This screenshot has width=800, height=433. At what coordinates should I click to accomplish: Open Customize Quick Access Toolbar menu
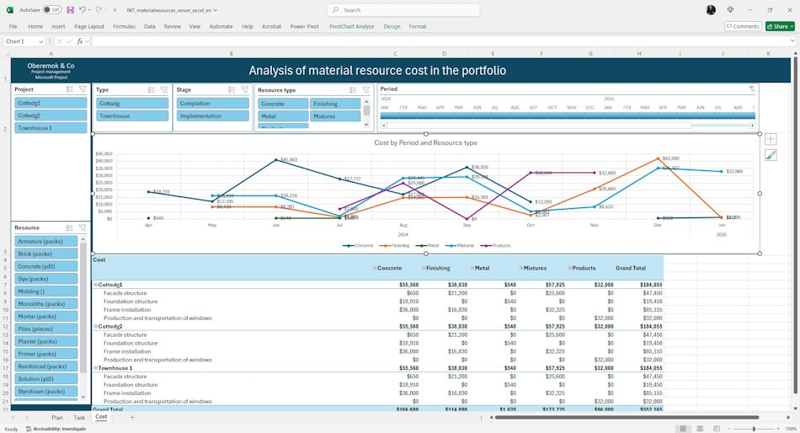[x=115, y=10]
